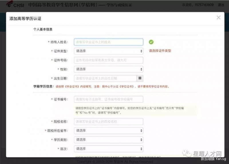This screenshot has width=229, height=164.
Task: Click the 证件号码 input field
Action: [108, 60]
